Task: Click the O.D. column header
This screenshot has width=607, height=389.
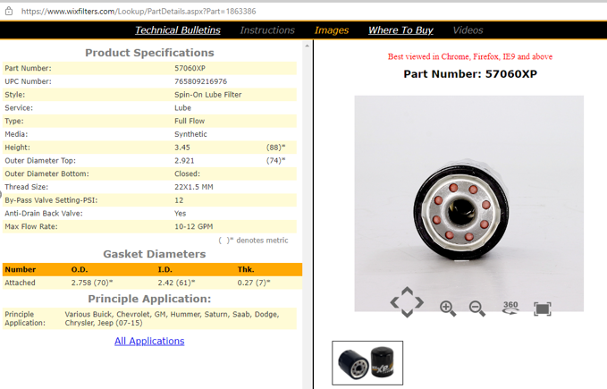Action: click(x=80, y=269)
